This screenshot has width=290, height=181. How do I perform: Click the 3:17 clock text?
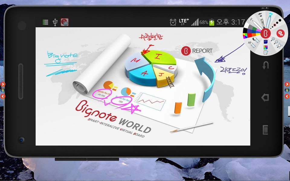238,22
